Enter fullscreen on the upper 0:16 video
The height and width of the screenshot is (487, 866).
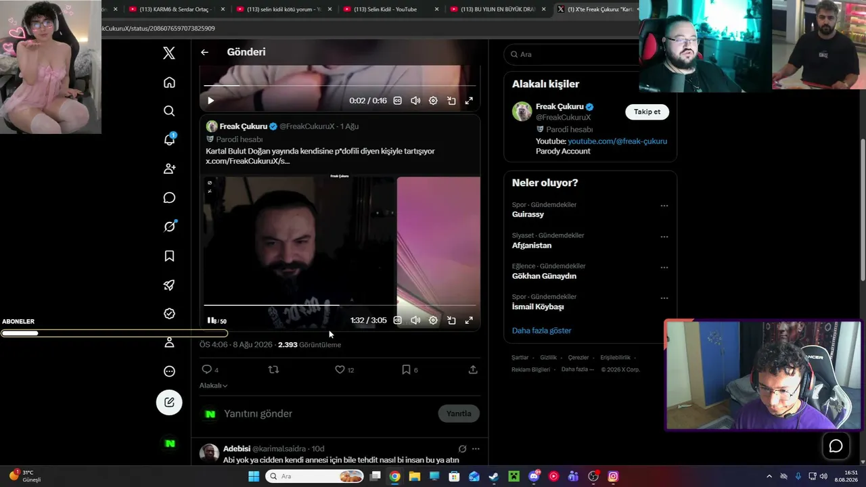[x=469, y=101]
